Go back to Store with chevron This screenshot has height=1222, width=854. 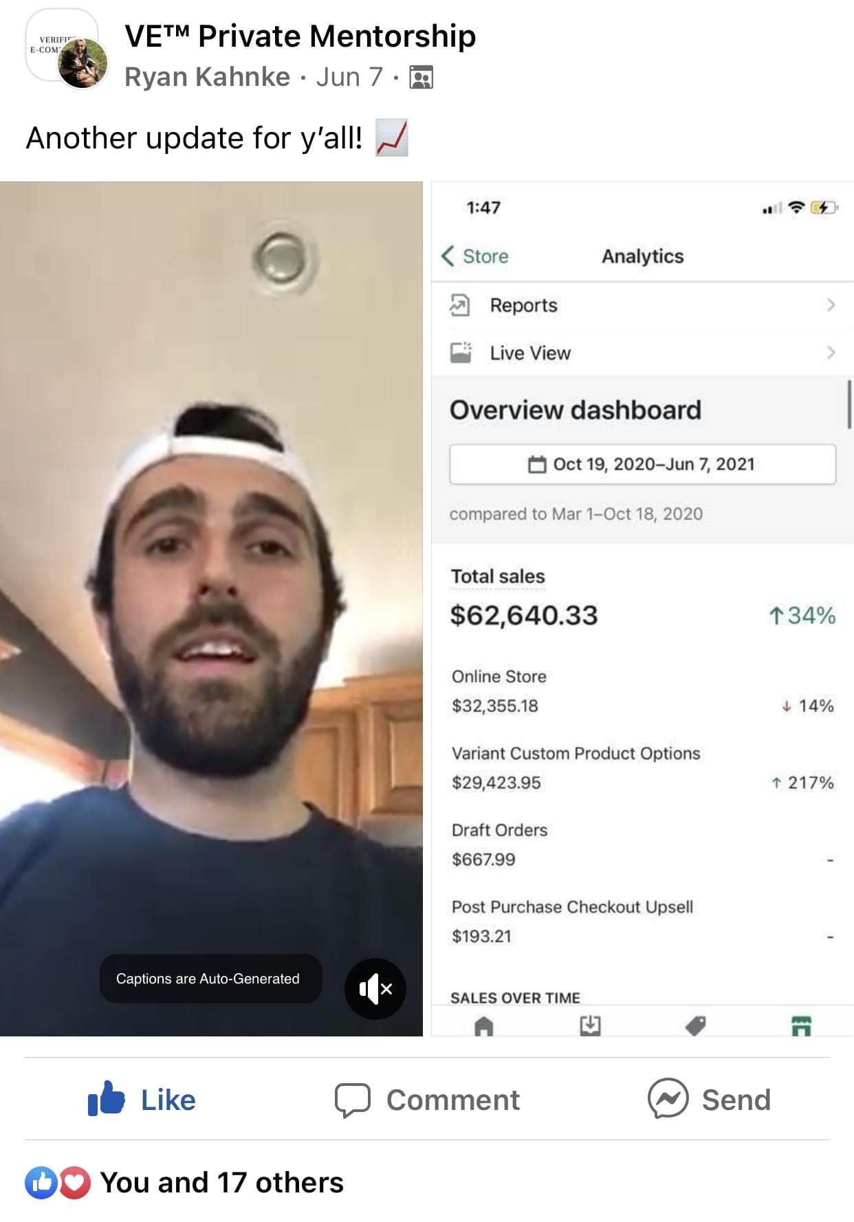[x=474, y=256]
